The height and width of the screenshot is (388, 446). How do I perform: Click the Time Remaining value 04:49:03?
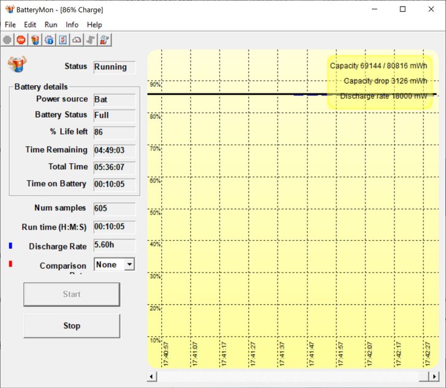pyautogui.click(x=115, y=150)
